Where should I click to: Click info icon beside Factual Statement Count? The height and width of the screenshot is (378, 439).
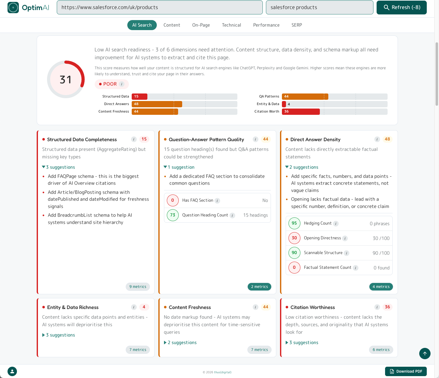(356, 268)
